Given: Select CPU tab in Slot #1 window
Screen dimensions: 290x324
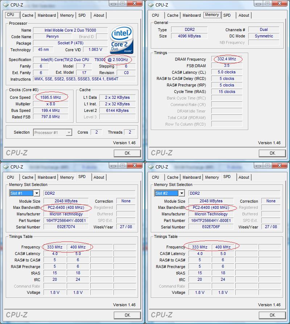Looking at the screenshot, I should coord(11,177).
